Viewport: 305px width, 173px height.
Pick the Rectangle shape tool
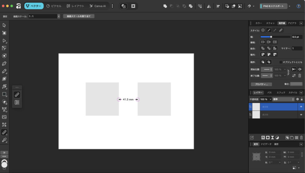click(4, 94)
